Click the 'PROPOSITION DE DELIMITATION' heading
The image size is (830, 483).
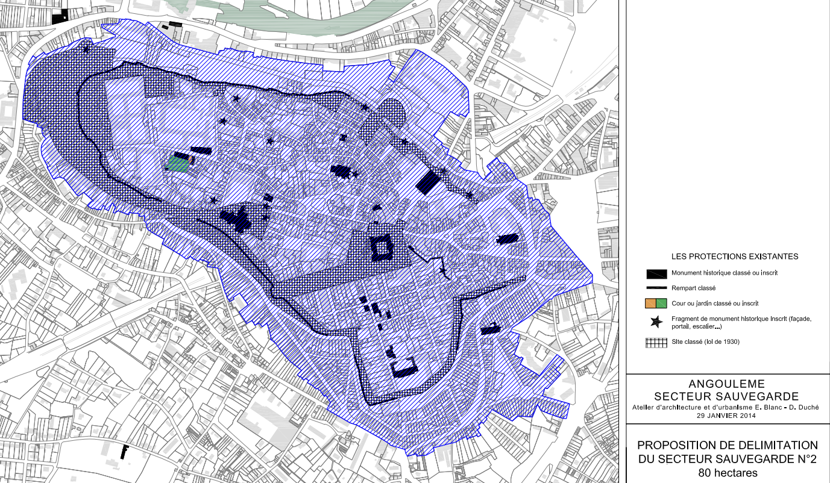coord(728,446)
